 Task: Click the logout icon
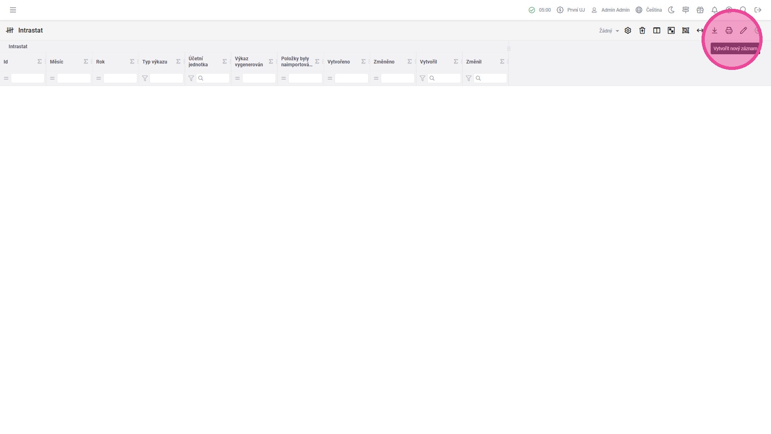pos(758,10)
